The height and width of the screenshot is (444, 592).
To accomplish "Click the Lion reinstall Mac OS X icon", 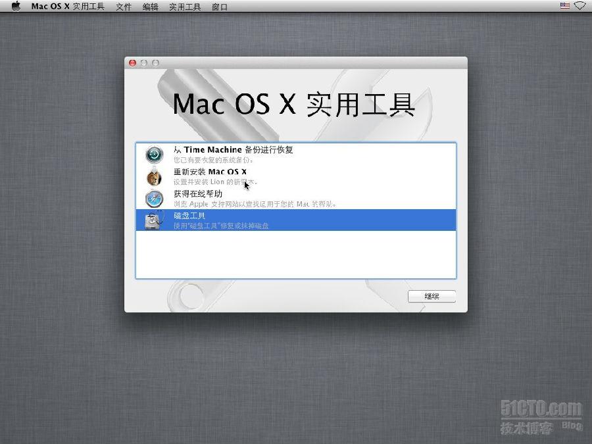I will pyautogui.click(x=155, y=177).
